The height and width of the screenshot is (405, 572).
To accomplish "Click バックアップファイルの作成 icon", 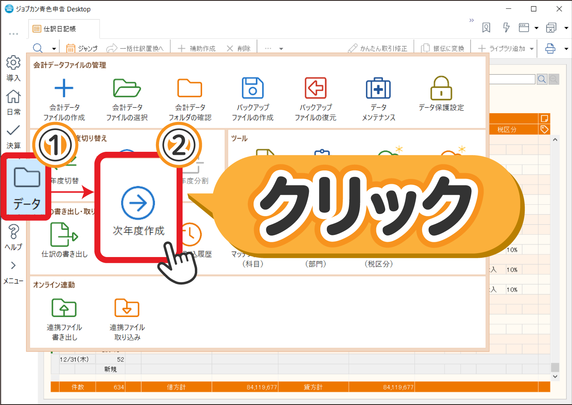I will (252, 88).
